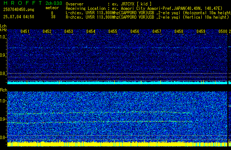Click the Rch 1.0 kHz axis label
Screen dimensions: 231x150
coord(3,101)
